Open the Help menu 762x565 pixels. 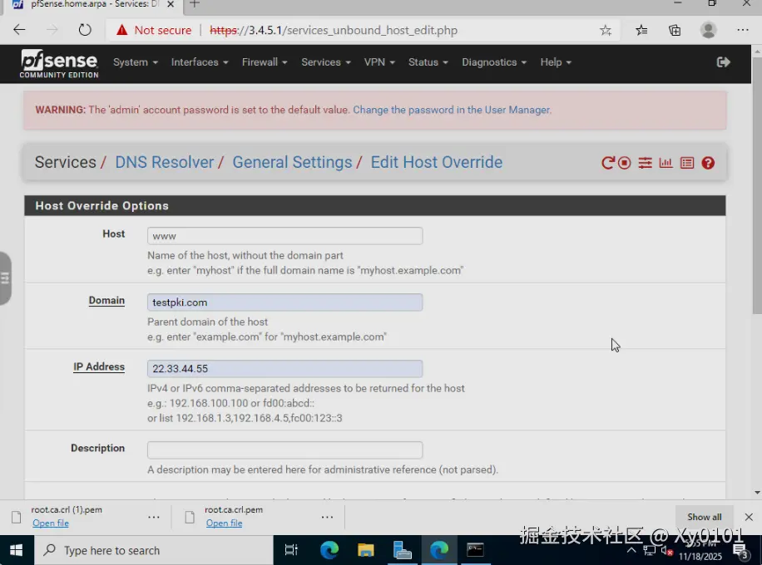pos(556,62)
